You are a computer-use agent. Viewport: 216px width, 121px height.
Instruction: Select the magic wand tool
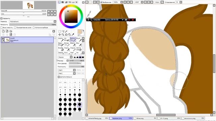pyautogui.click(x=66, y=31)
